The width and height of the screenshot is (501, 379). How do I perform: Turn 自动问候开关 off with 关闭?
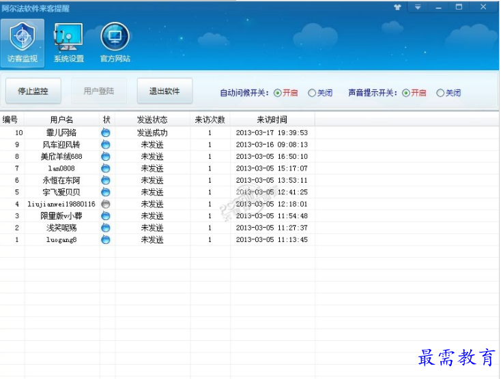click(x=320, y=93)
